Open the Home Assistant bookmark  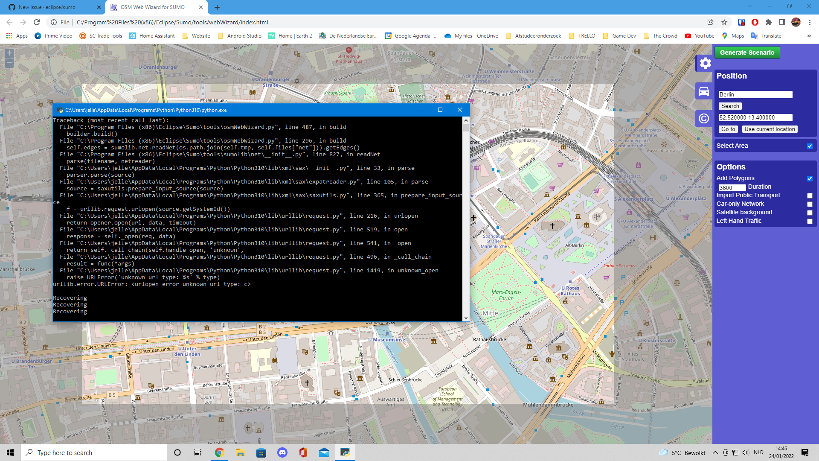point(152,36)
